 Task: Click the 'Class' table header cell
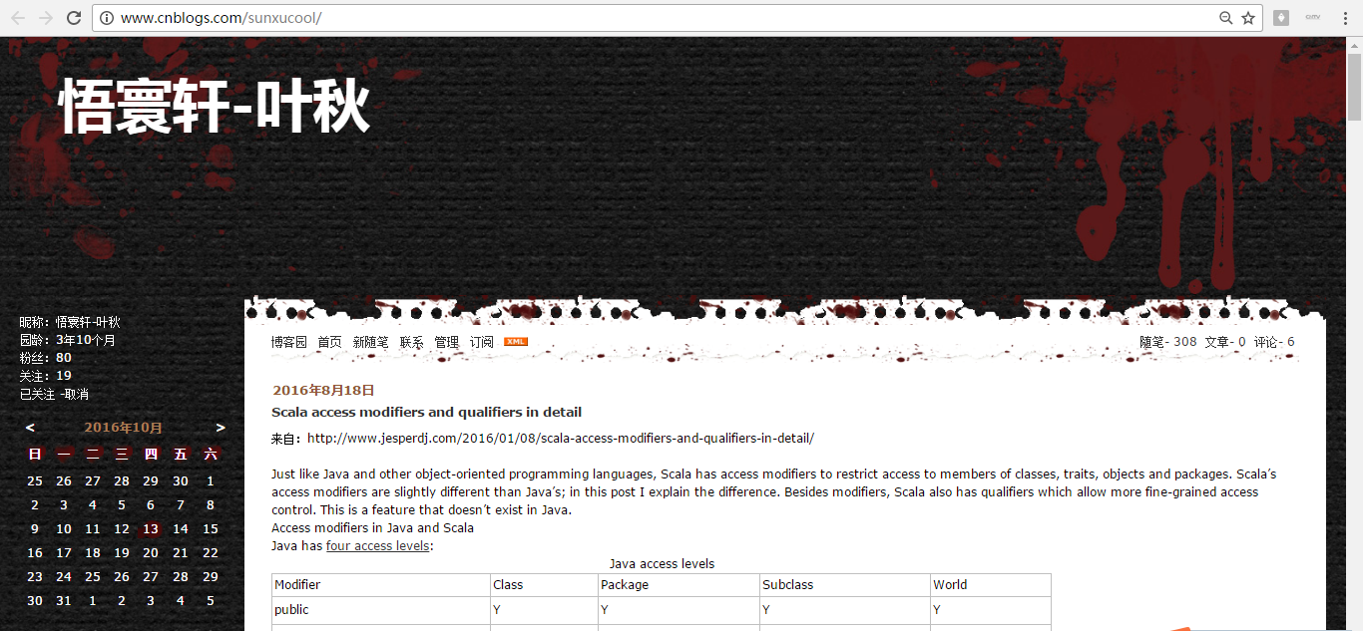click(544, 585)
